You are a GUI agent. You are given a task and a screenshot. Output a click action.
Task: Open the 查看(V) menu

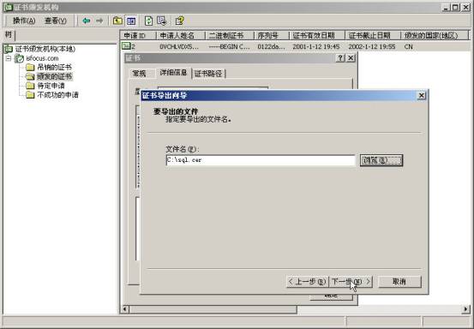click(x=56, y=21)
